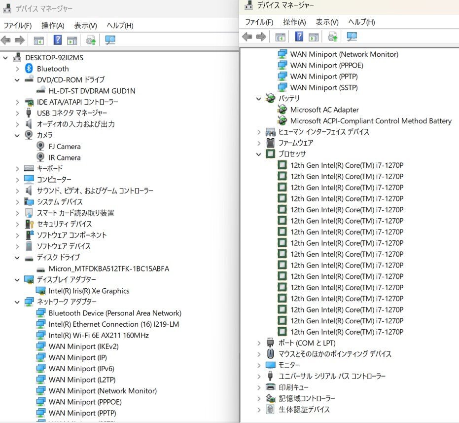Click the Bluetooth icon in the device tree

[29, 69]
